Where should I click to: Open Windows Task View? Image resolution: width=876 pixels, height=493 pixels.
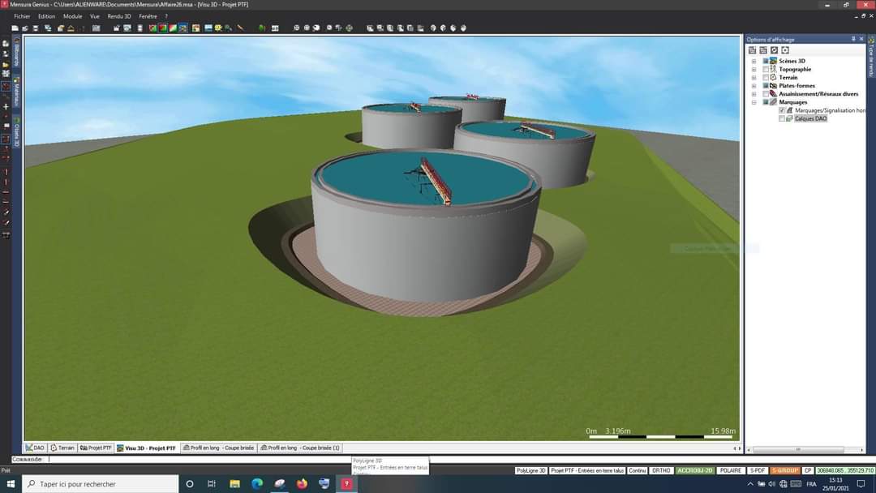tap(211, 483)
